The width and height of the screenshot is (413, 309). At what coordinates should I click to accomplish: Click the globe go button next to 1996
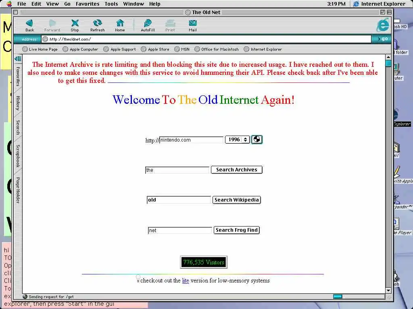click(257, 140)
